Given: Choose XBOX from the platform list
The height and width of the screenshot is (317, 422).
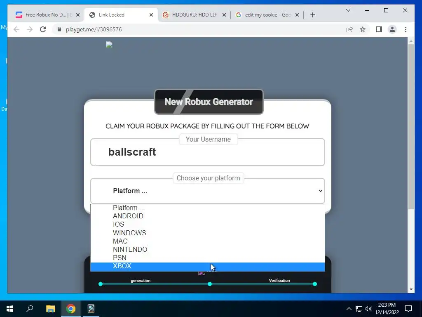Looking at the screenshot, I should pos(208,266).
